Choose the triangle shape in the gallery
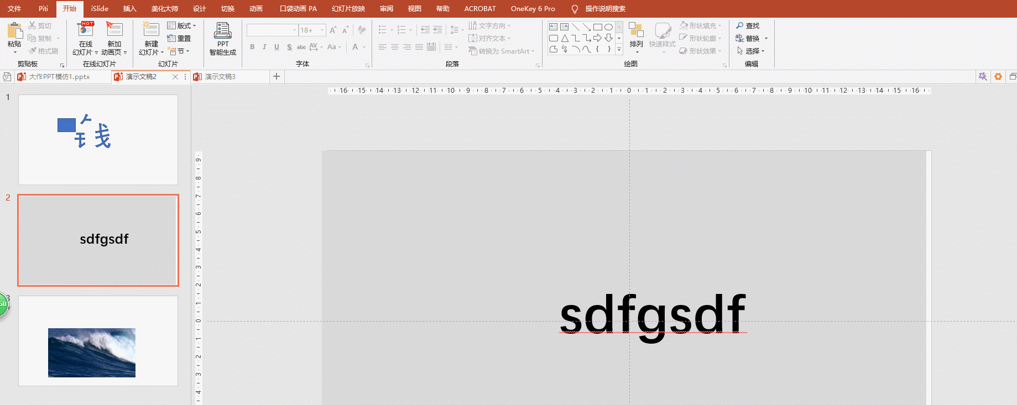Image resolution: width=1017 pixels, height=405 pixels. [x=565, y=38]
